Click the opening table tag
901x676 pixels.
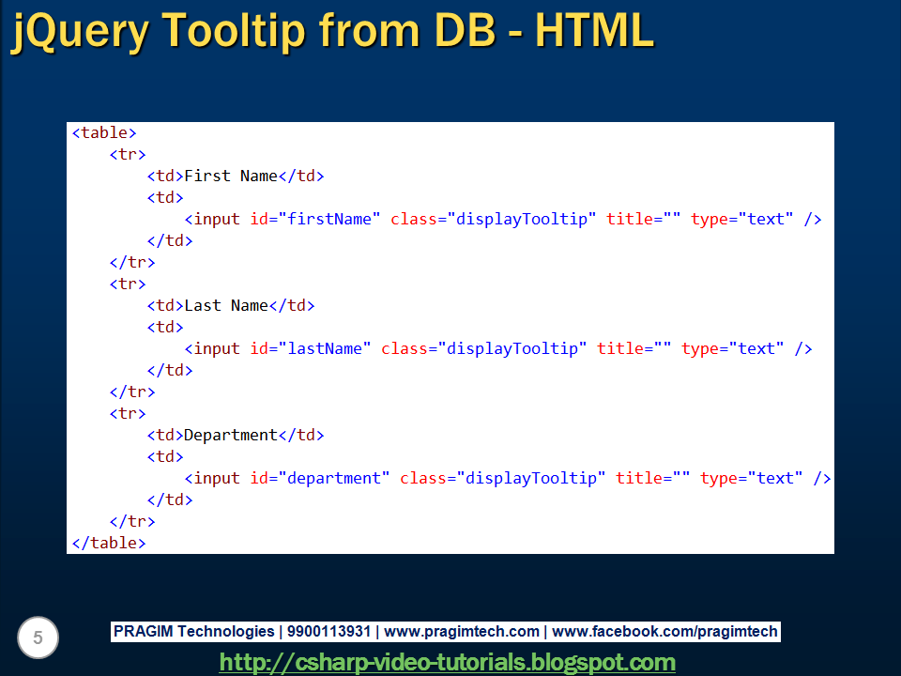tap(103, 132)
